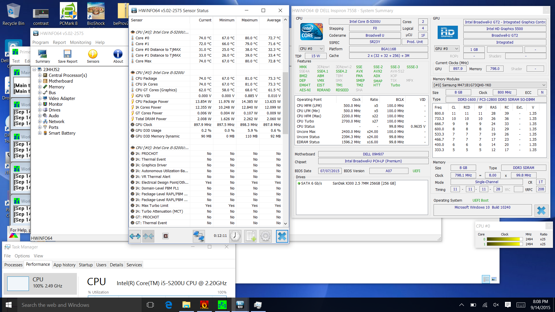Screen dimensions: 555x312
Task: Click Core 1 clock bar in CPU #0 panel
Action: tap(505, 244)
